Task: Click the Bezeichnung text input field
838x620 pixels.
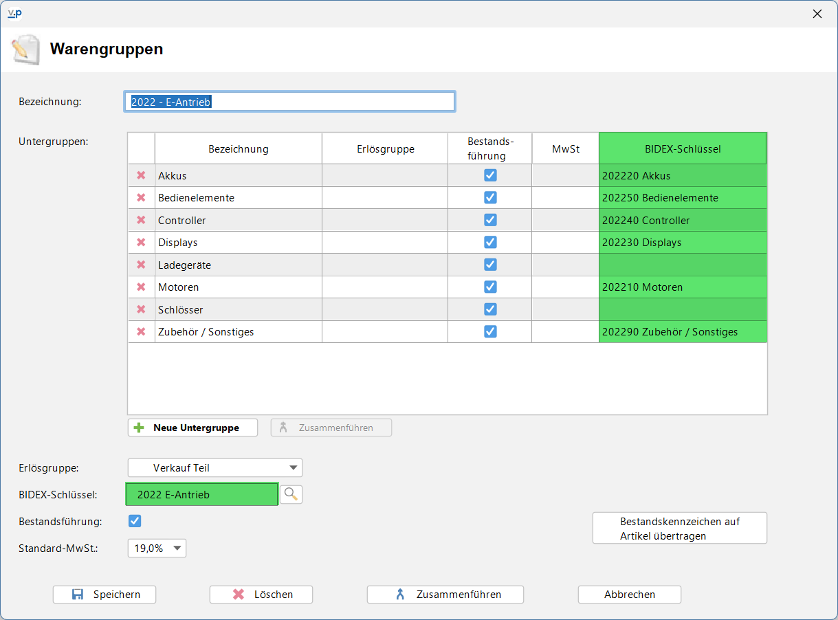Action: (x=289, y=102)
